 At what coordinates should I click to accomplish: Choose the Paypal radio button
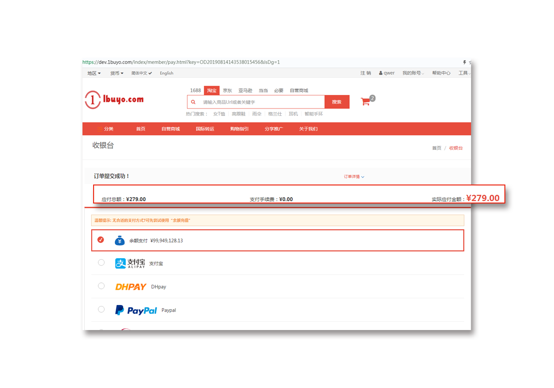[101, 309]
